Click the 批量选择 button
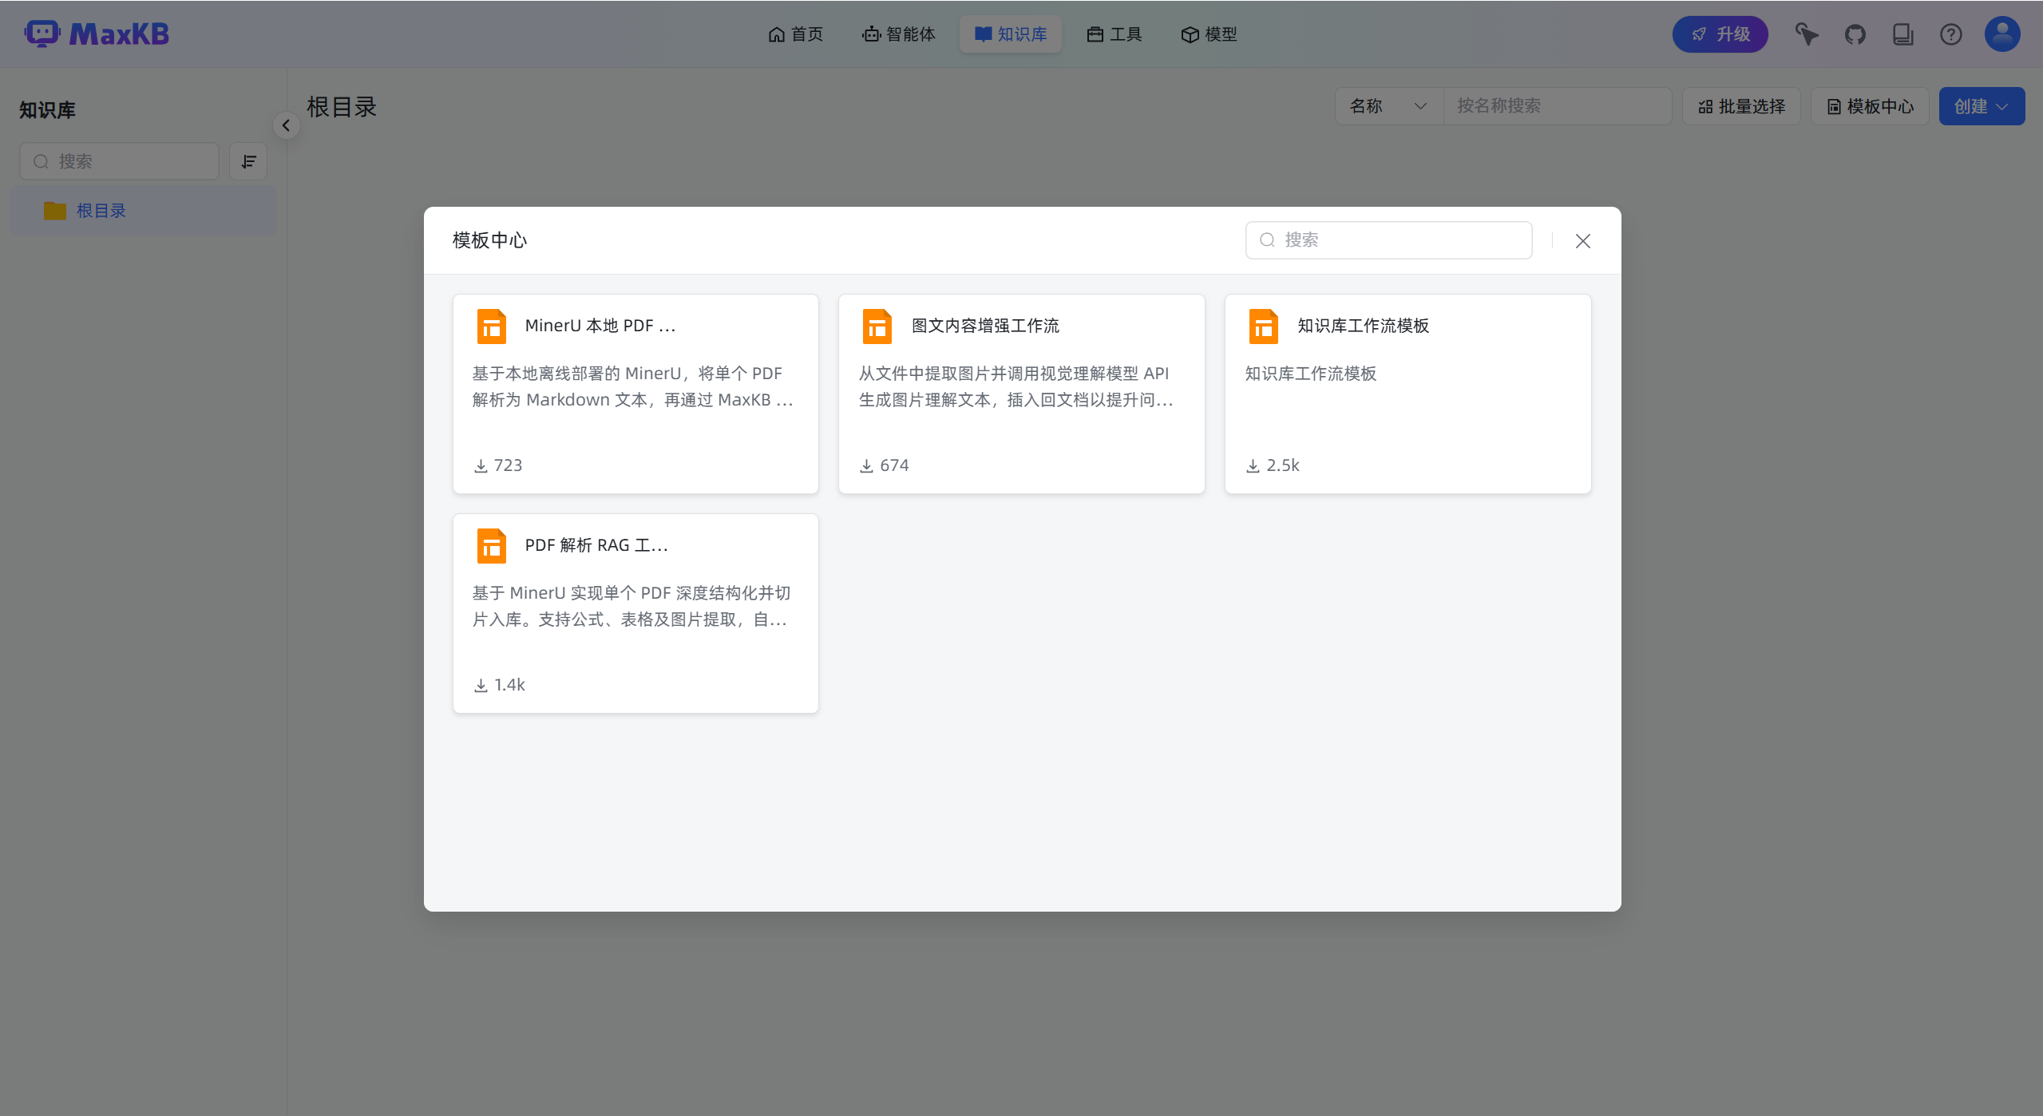Screen dimensions: 2043x1116 click(x=1741, y=106)
